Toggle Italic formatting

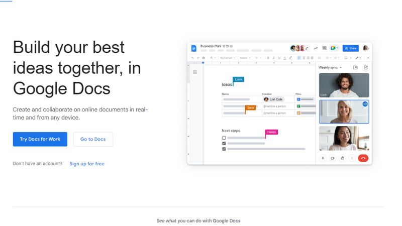coord(274,58)
